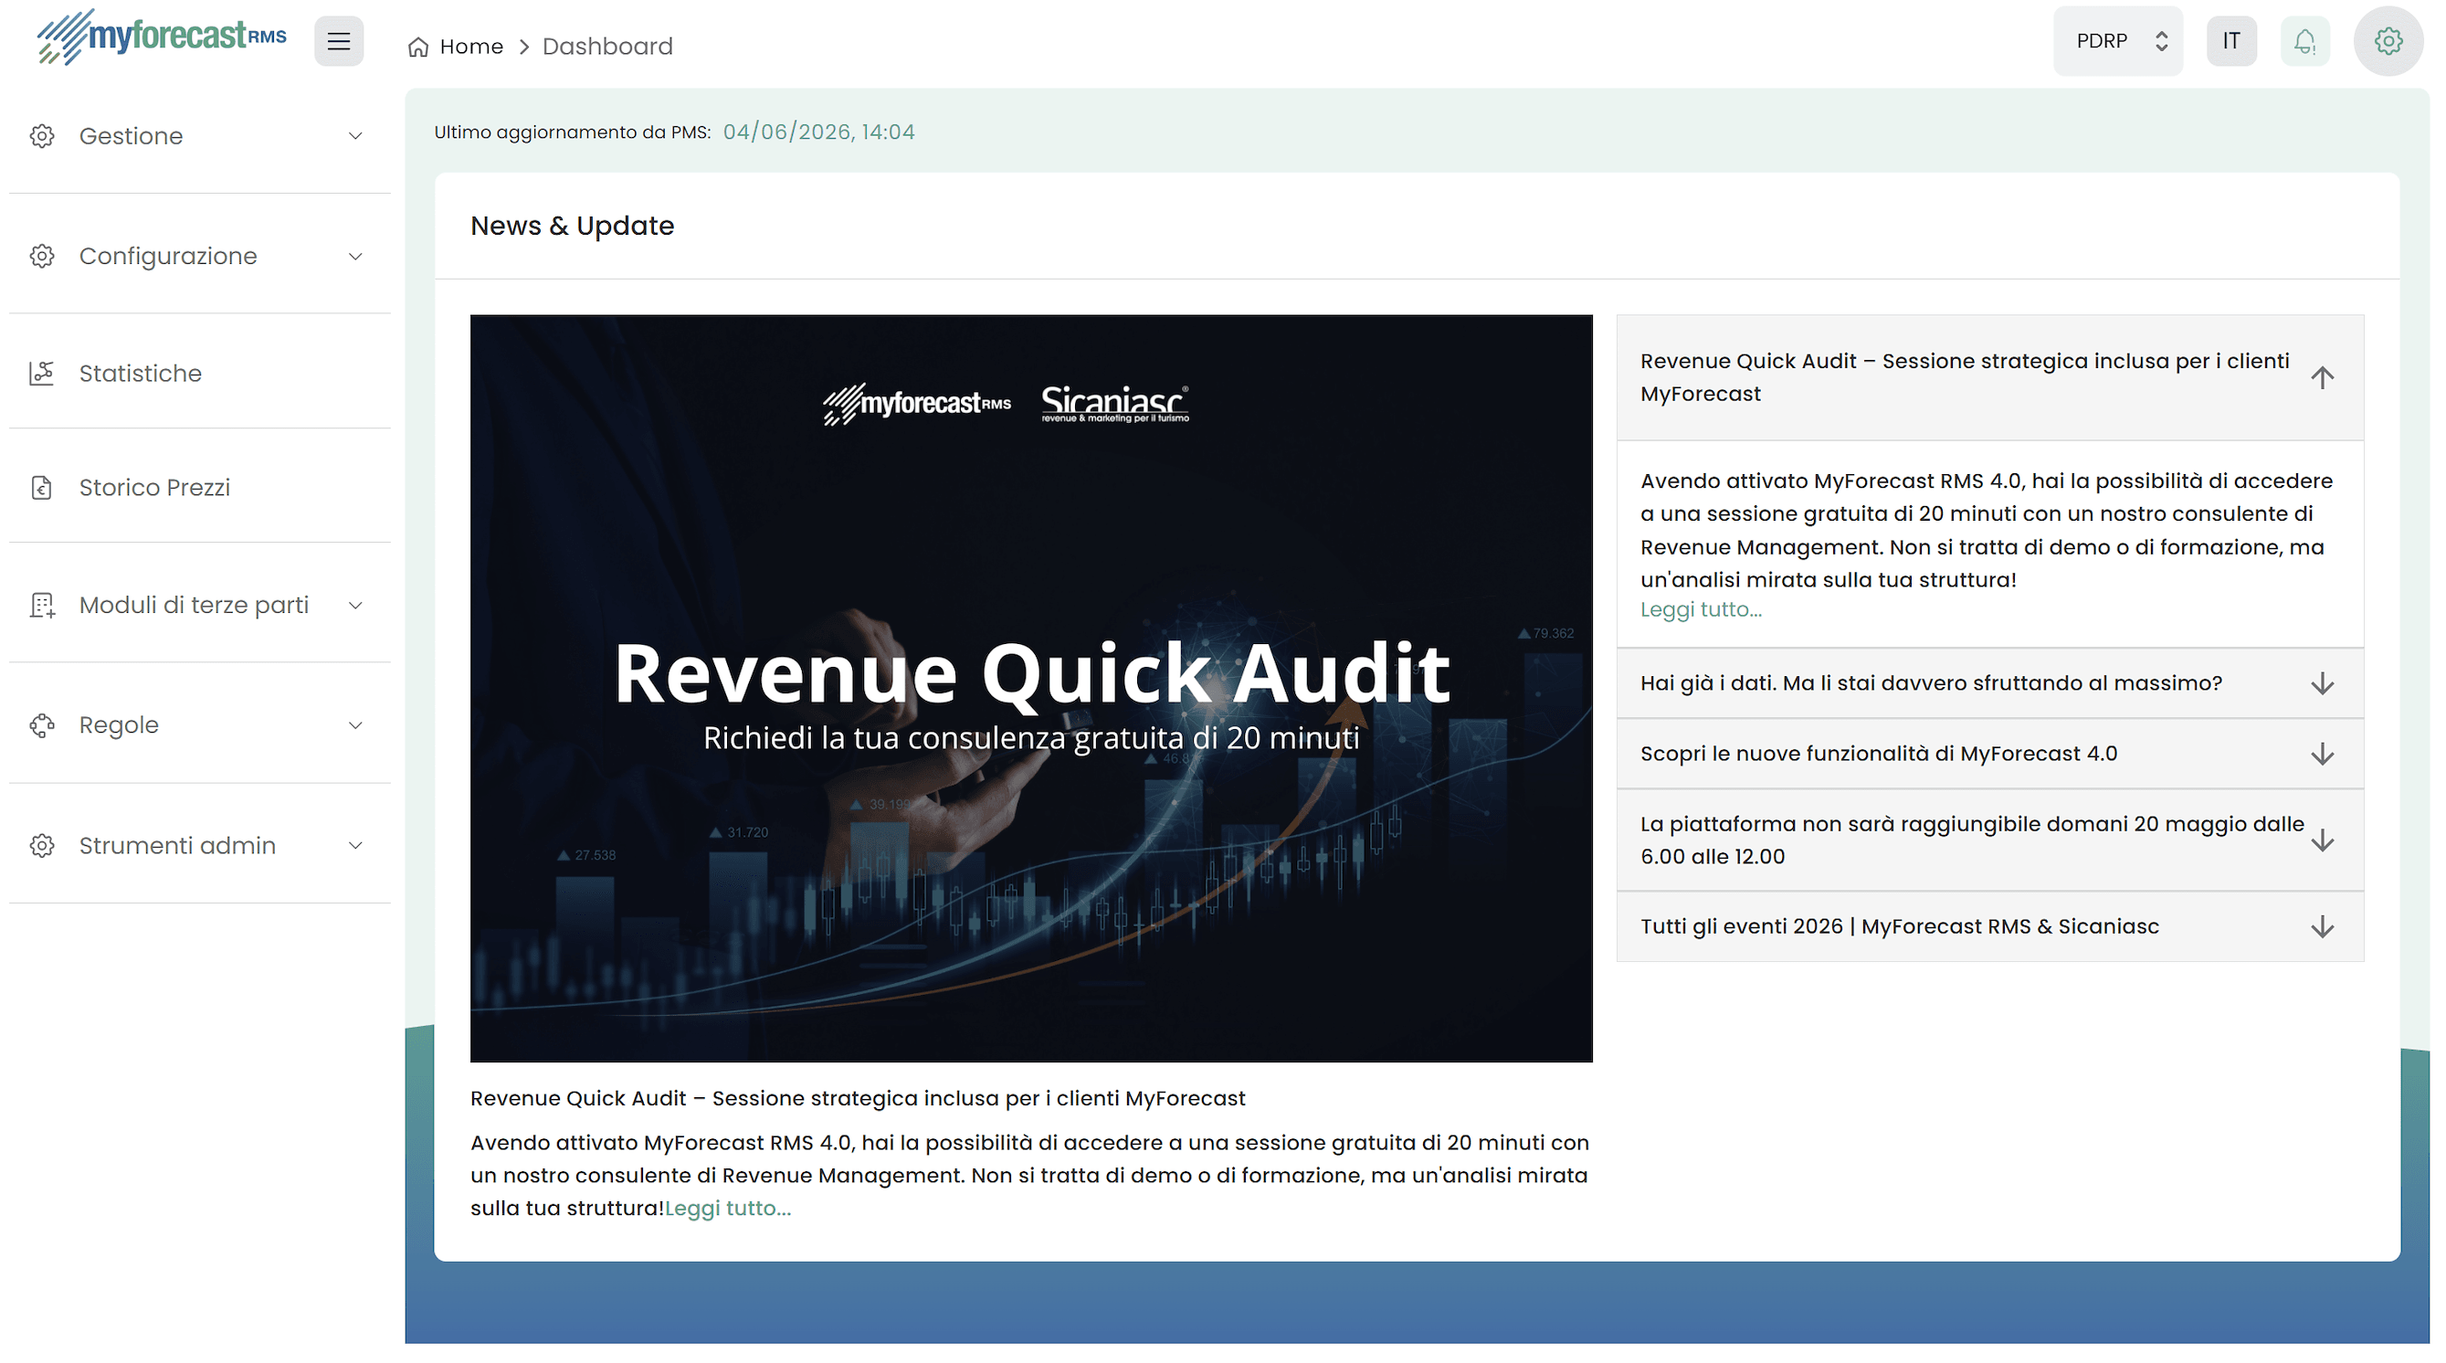Click the Configurazione gear icon in sidebar

click(42, 256)
